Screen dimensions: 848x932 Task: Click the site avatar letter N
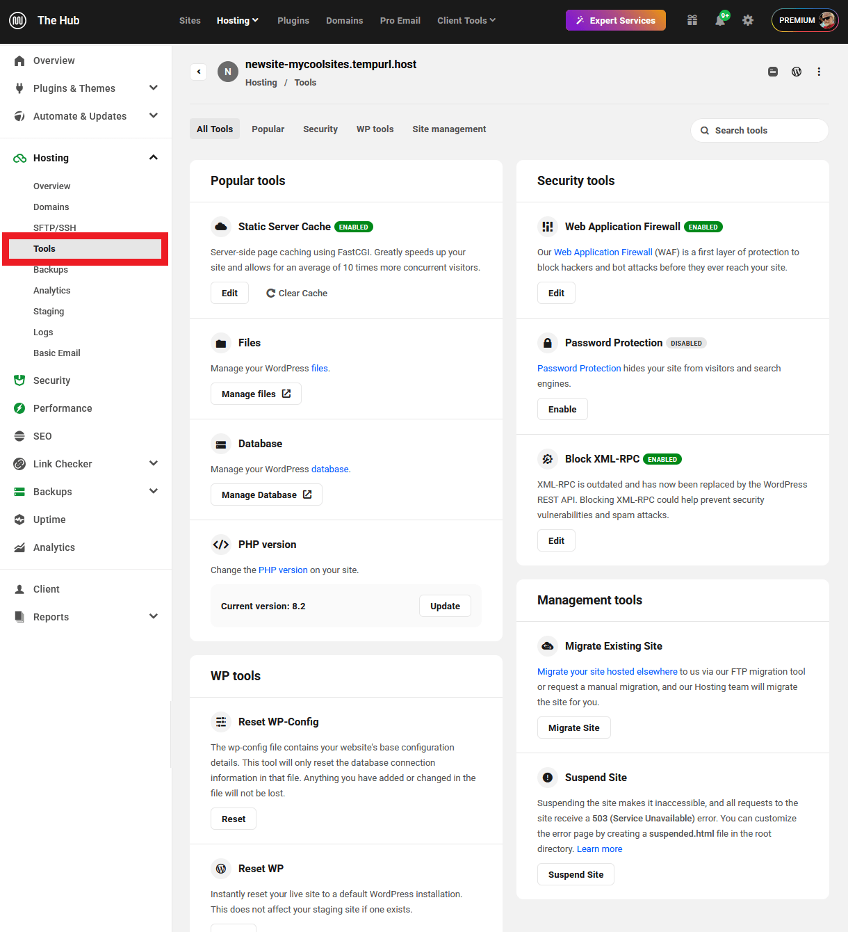click(228, 72)
